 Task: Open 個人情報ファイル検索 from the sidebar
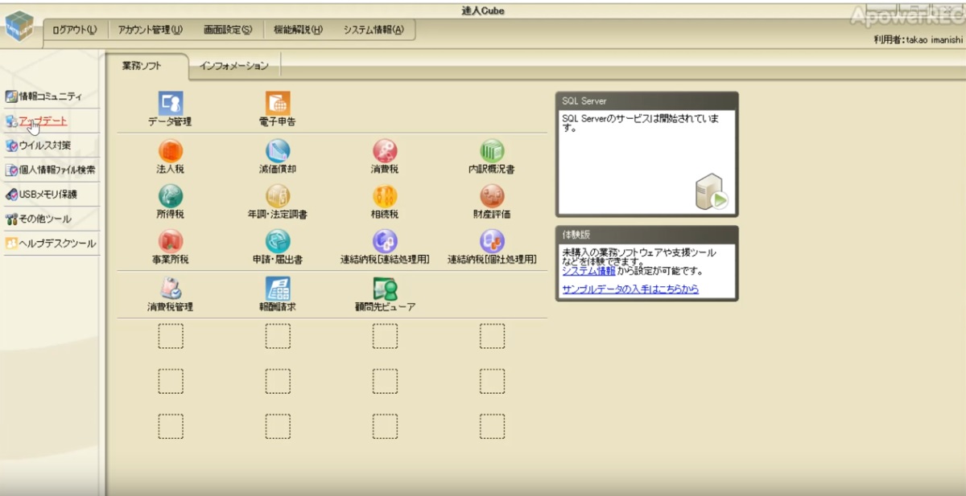pyautogui.click(x=51, y=170)
